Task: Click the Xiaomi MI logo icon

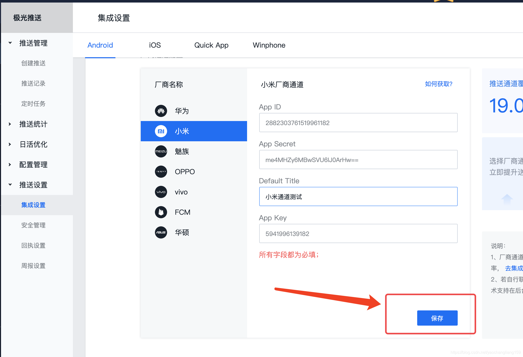Action: [161, 131]
